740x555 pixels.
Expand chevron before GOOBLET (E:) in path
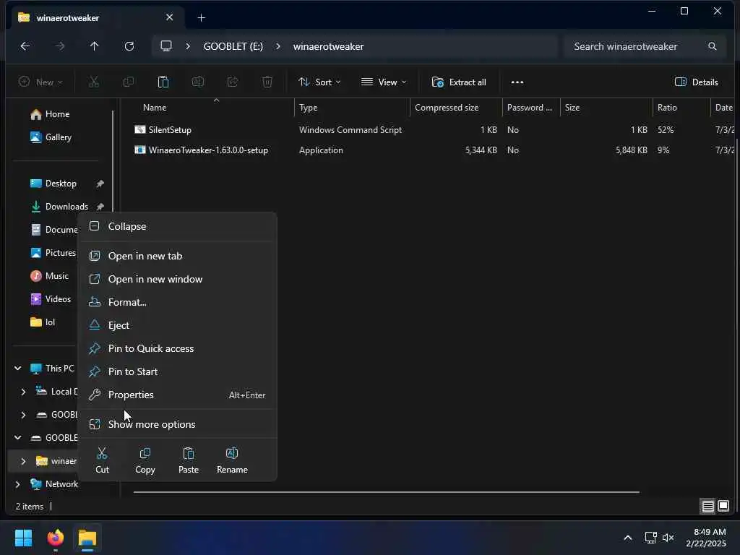click(x=188, y=46)
